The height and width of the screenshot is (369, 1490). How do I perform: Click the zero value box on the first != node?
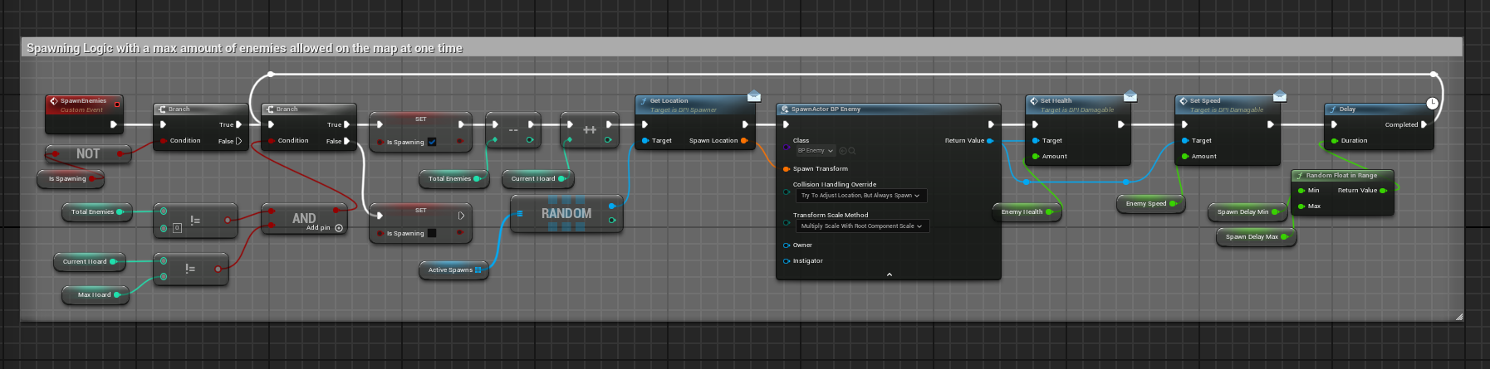pyautogui.click(x=177, y=228)
